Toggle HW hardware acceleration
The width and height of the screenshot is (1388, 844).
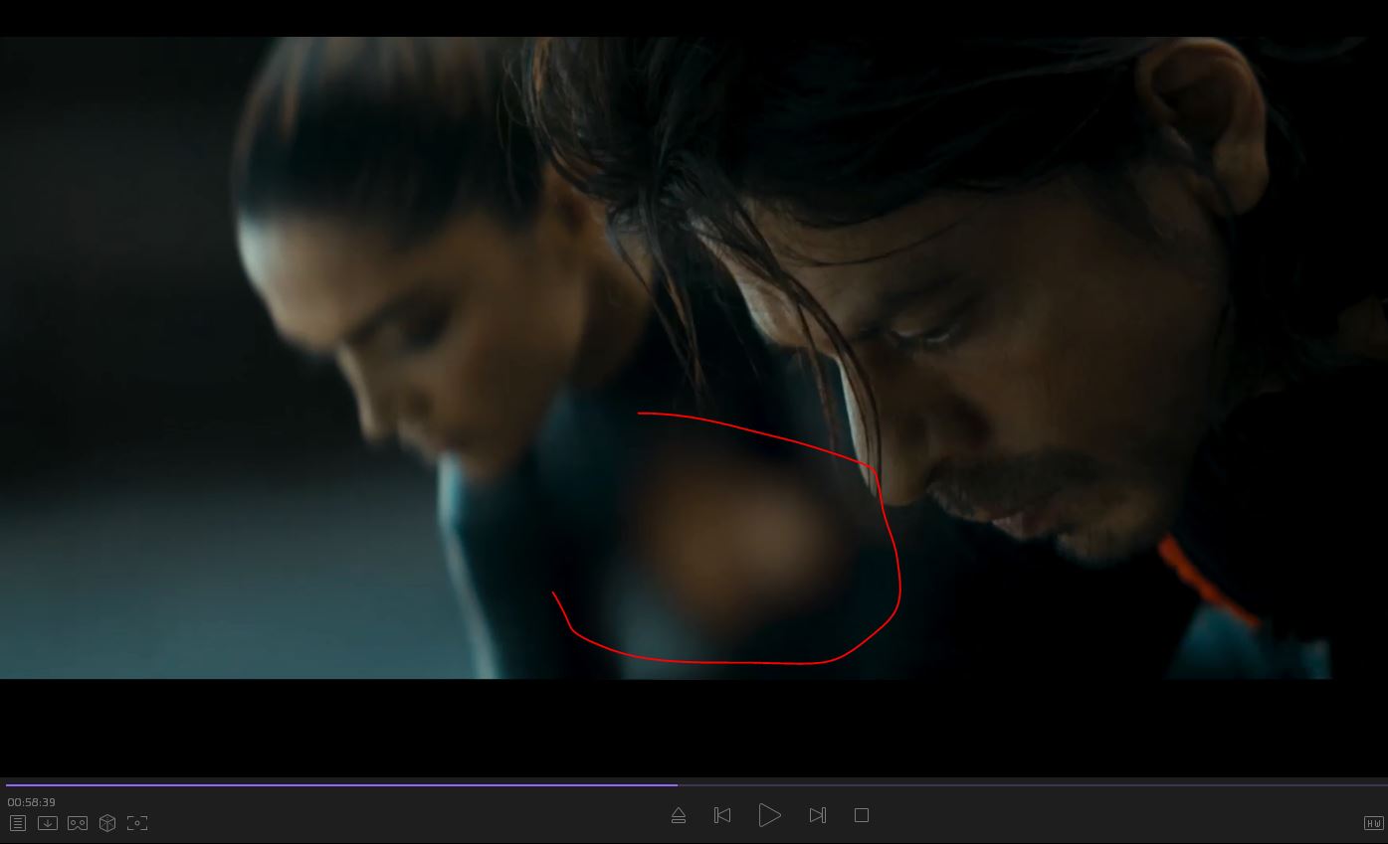(1373, 823)
